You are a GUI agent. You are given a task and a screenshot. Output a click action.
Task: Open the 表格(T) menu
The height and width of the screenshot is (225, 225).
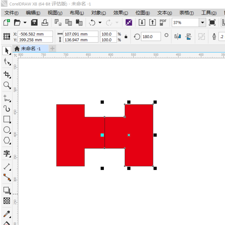(186, 13)
